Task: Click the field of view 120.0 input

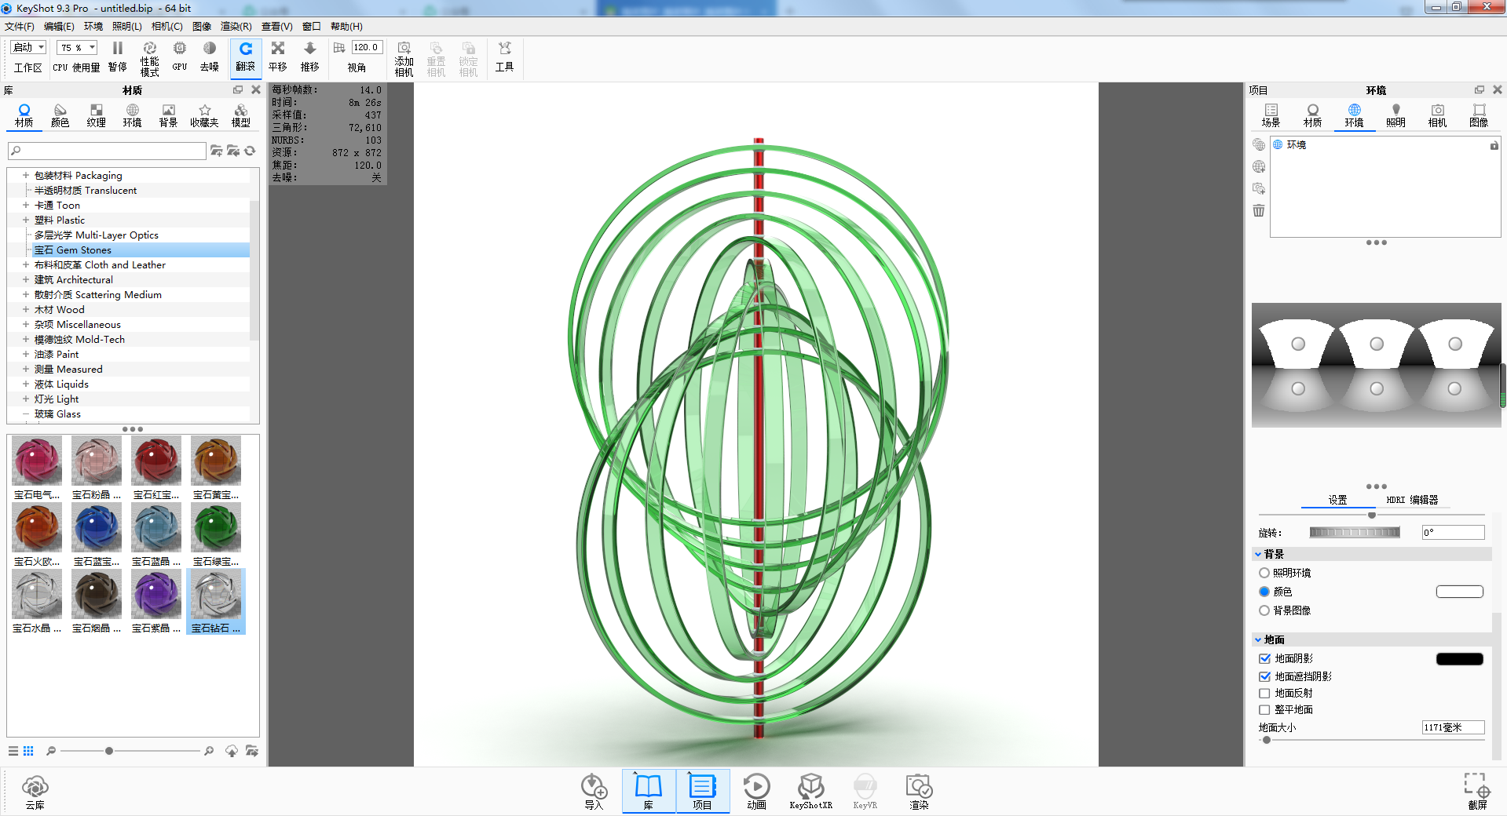Action: tap(367, 47)
